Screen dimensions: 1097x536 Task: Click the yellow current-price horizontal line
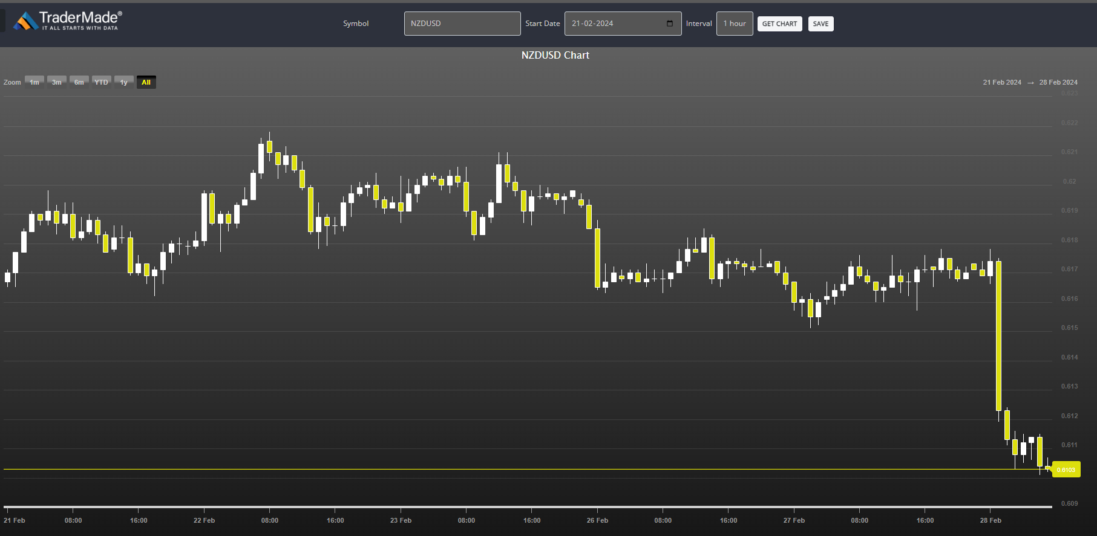pos(528,469)
